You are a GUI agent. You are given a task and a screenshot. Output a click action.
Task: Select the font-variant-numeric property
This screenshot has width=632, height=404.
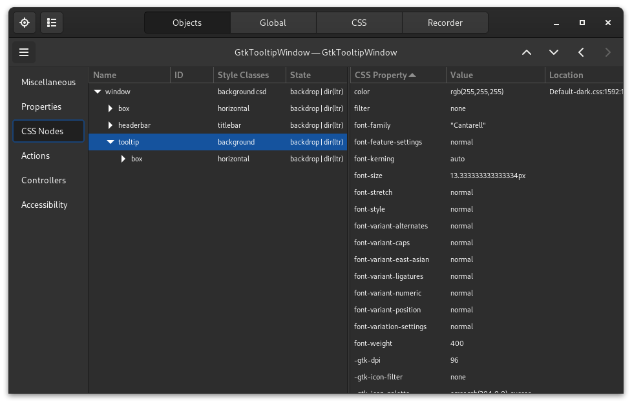tap(487, 293)
